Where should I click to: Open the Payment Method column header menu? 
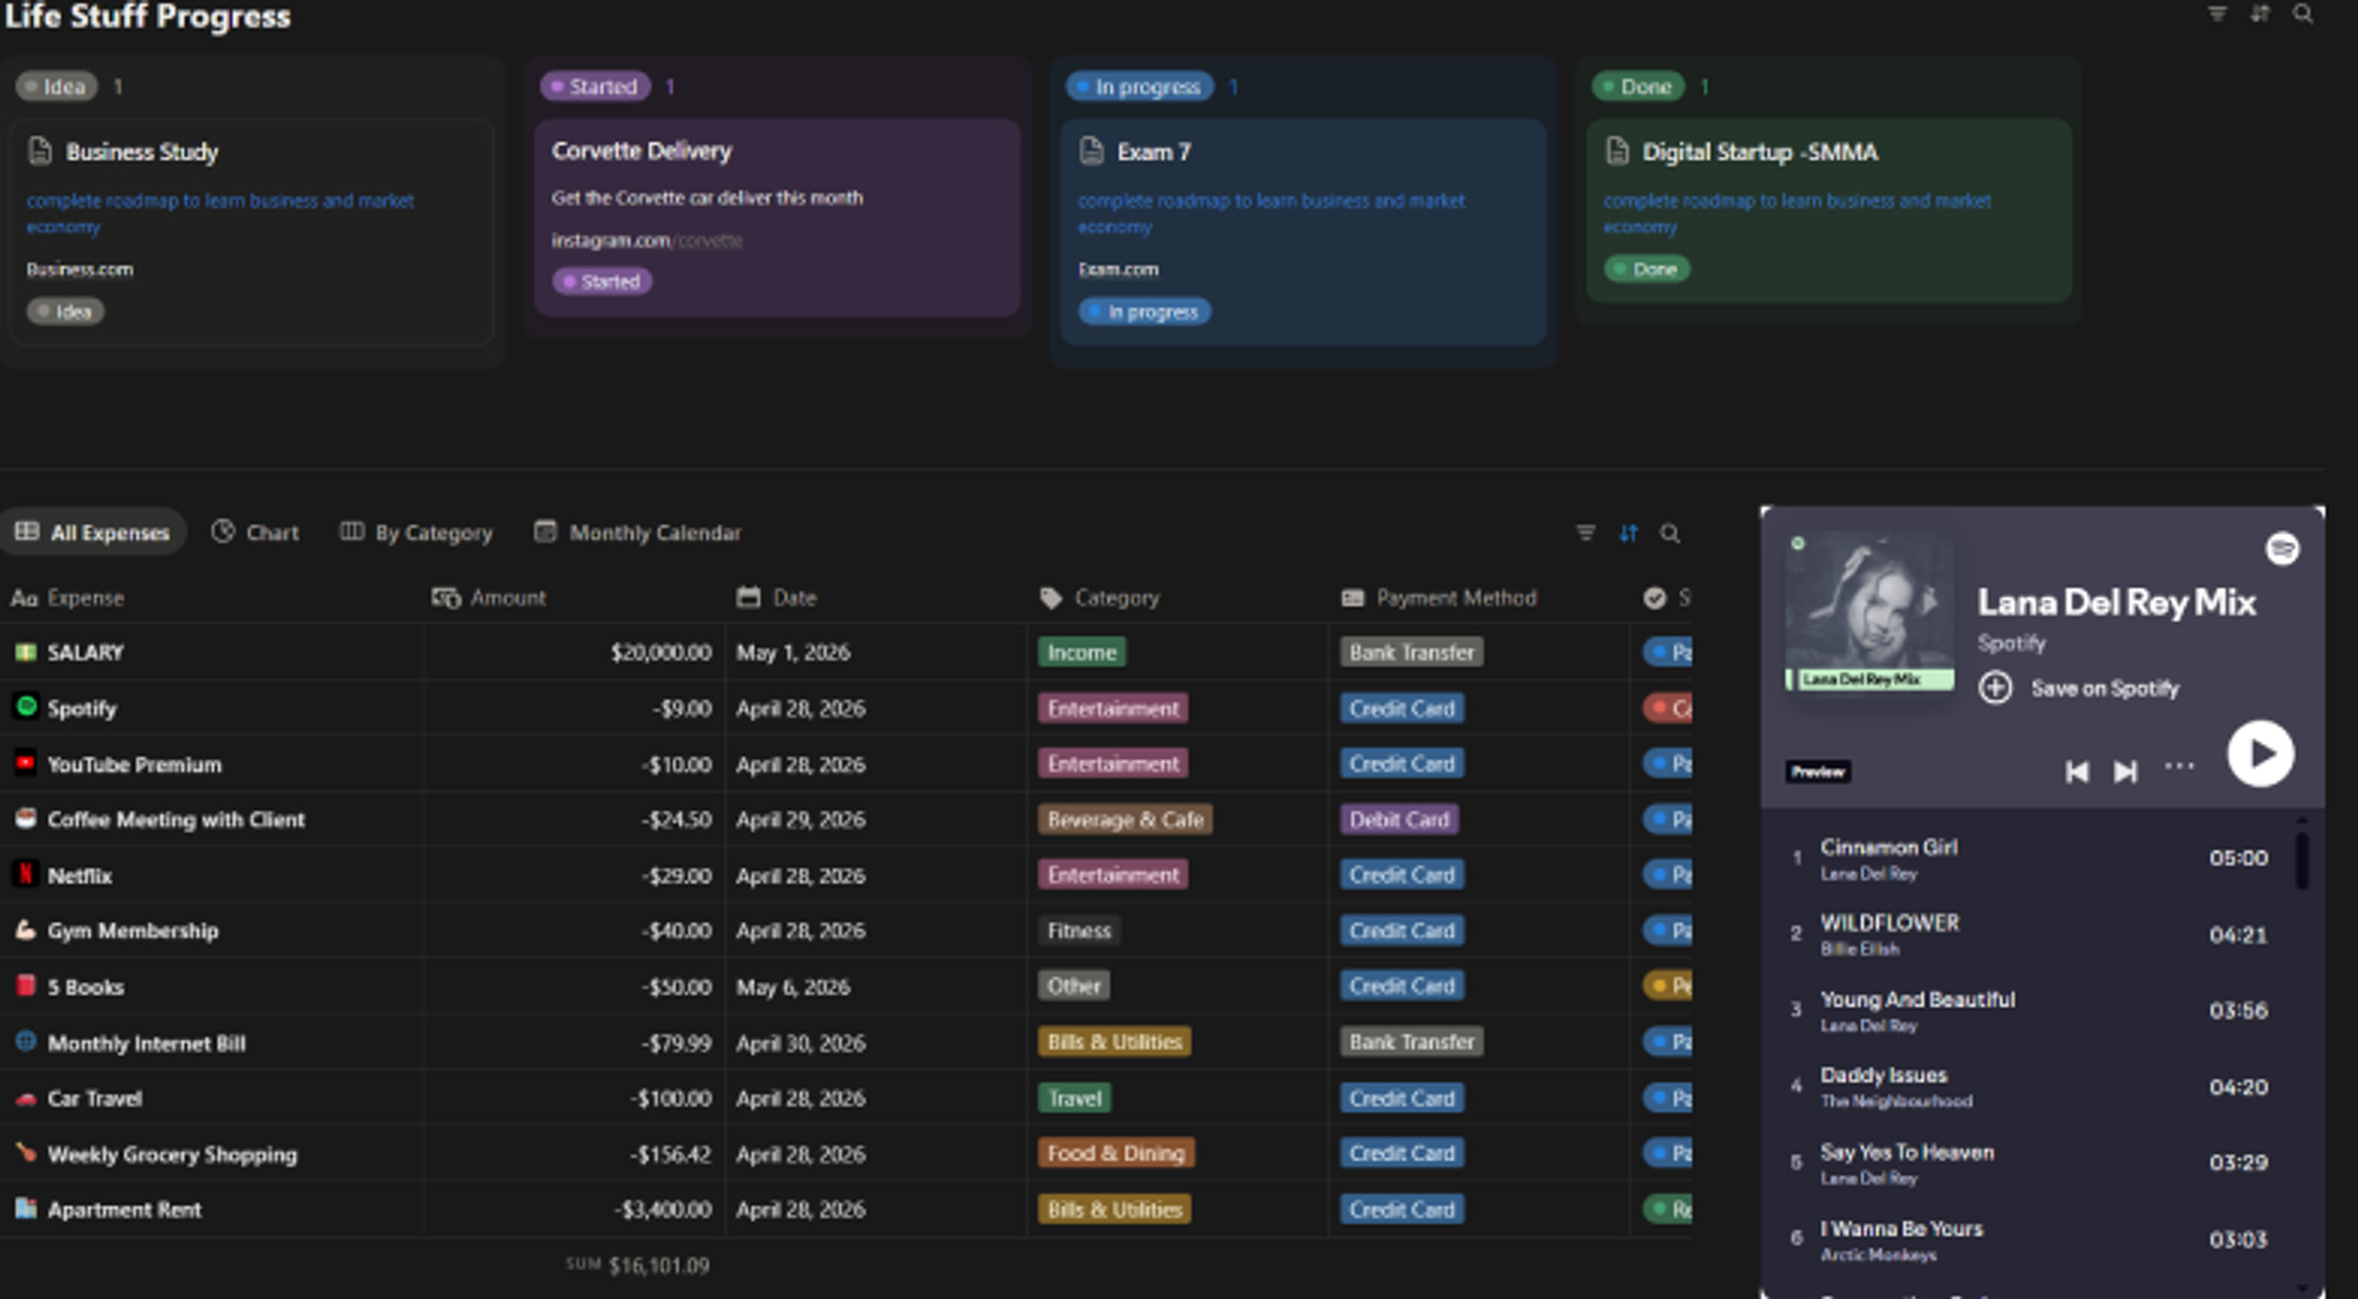click(x=1439, y=597)
